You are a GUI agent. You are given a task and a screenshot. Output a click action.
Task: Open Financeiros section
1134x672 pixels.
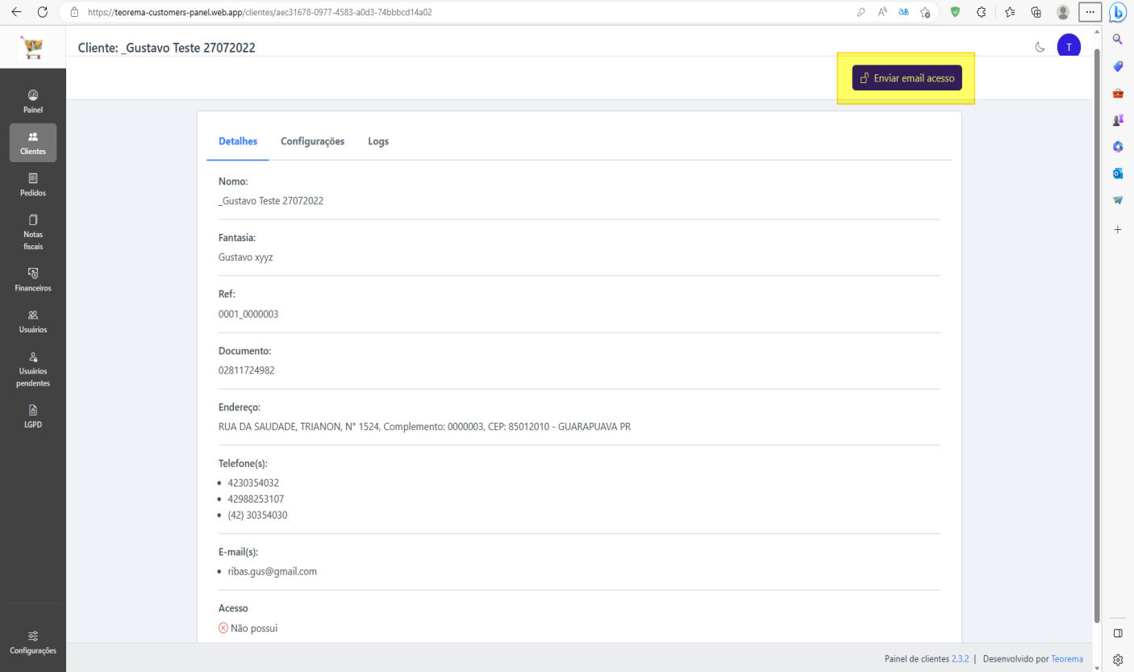(x=33, y=279)
